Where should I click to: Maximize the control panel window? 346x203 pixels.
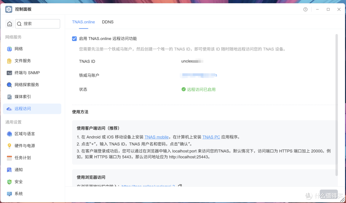(328, 9)
